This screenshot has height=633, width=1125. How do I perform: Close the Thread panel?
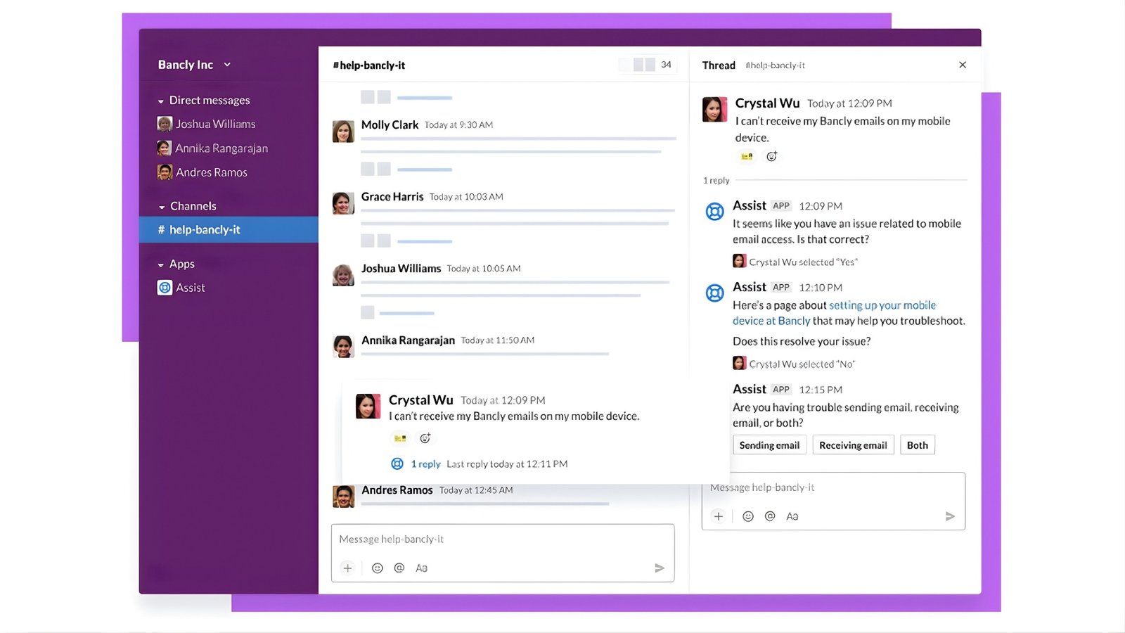(963, 65)
